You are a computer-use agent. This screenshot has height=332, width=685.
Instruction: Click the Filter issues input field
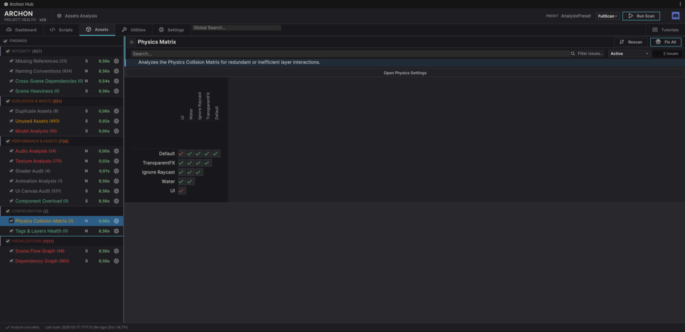591,54
